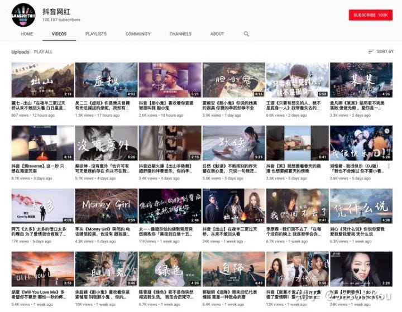Open the 太多 red smoke thumbnail

point(43,206)
